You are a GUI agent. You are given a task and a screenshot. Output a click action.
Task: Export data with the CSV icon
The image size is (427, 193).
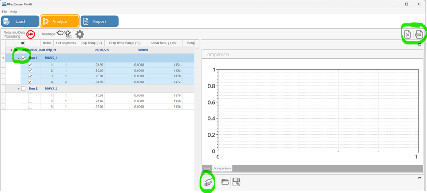[x=419, y=34]
